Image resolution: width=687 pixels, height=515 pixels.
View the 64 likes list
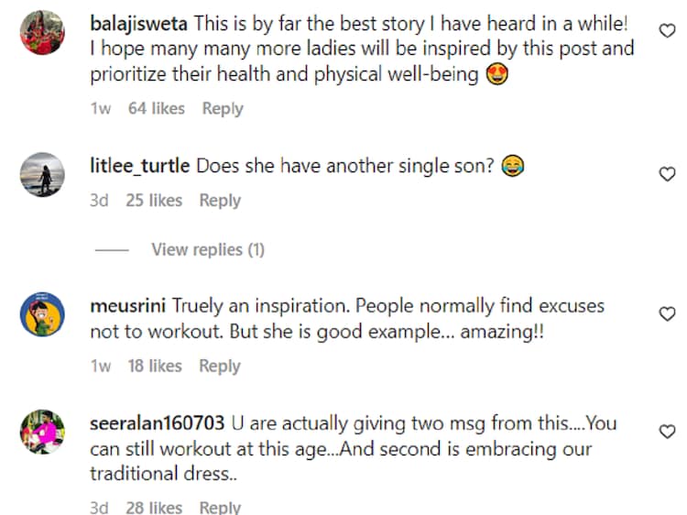pos(157,108)
